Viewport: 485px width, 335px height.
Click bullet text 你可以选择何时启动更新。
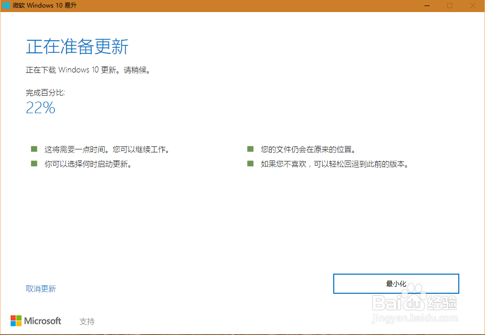point(88,164)
